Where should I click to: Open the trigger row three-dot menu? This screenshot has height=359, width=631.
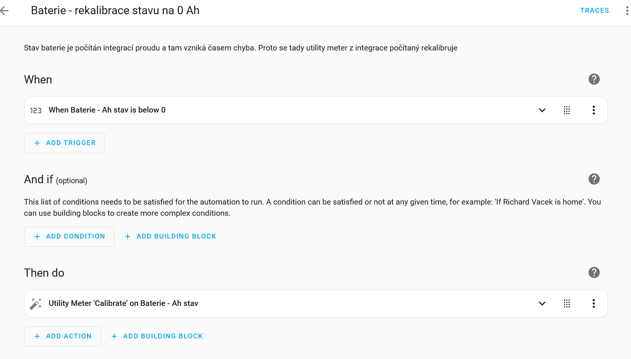(x=594, y=110)
